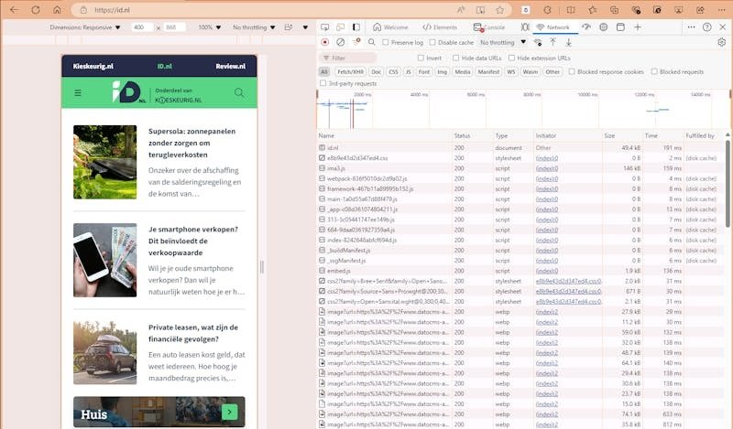The height and width of the screenshot is (429, 733).
Task: Stop recording network log red button
Action: tap(325, 42)
